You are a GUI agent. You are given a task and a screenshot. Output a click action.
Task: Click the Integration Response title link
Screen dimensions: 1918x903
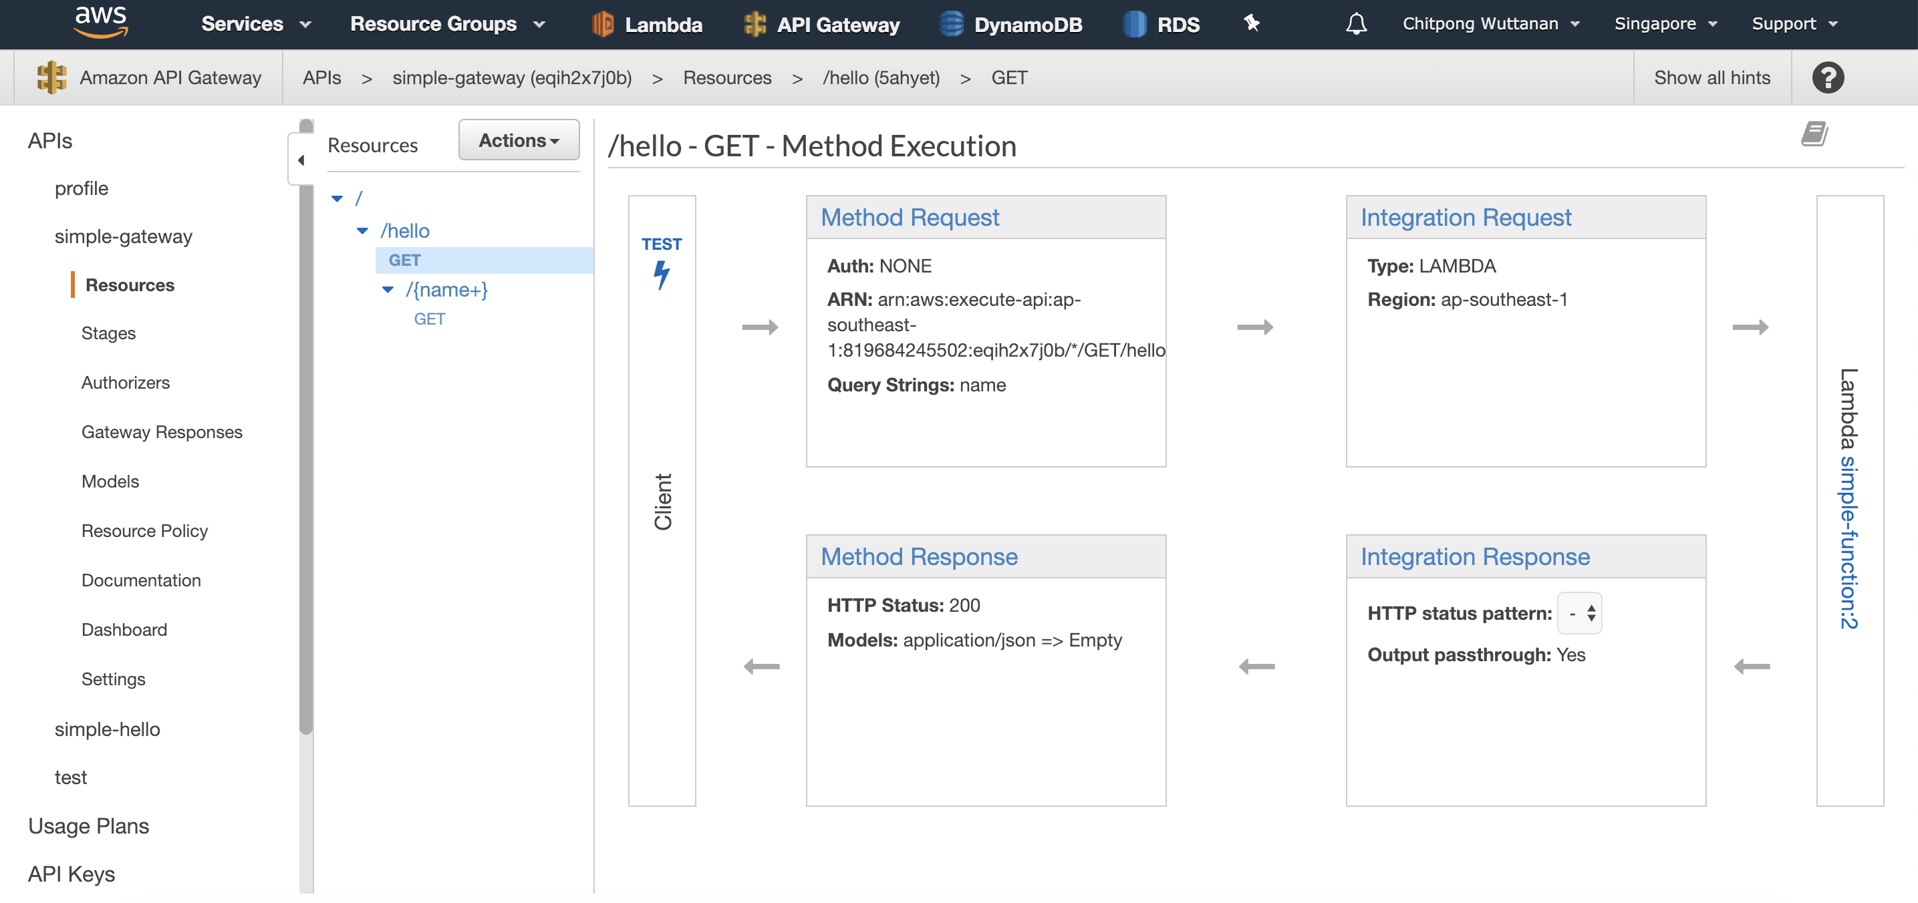(1475, 556)
